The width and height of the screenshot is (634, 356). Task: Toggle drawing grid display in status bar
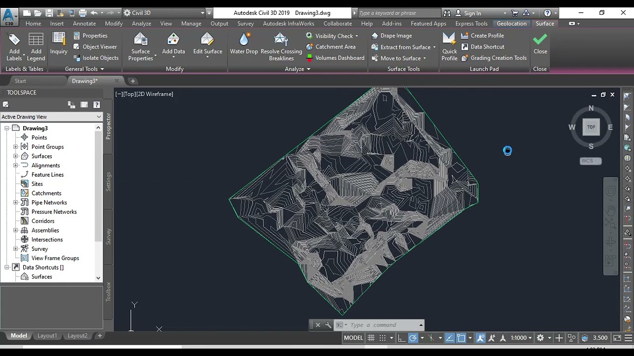[x=371, y=338]
